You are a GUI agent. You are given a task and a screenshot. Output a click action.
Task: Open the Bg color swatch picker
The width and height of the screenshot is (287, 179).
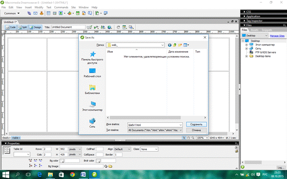[x=62, y=161]
